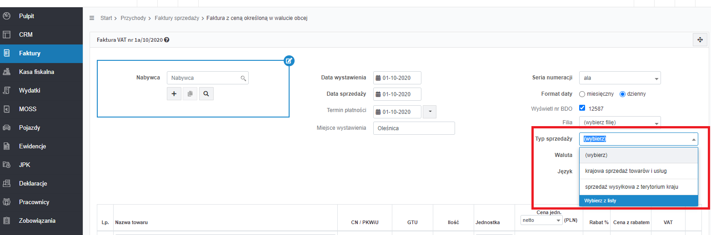Click the blue edit pencil icon on Nabywca box

289,60
